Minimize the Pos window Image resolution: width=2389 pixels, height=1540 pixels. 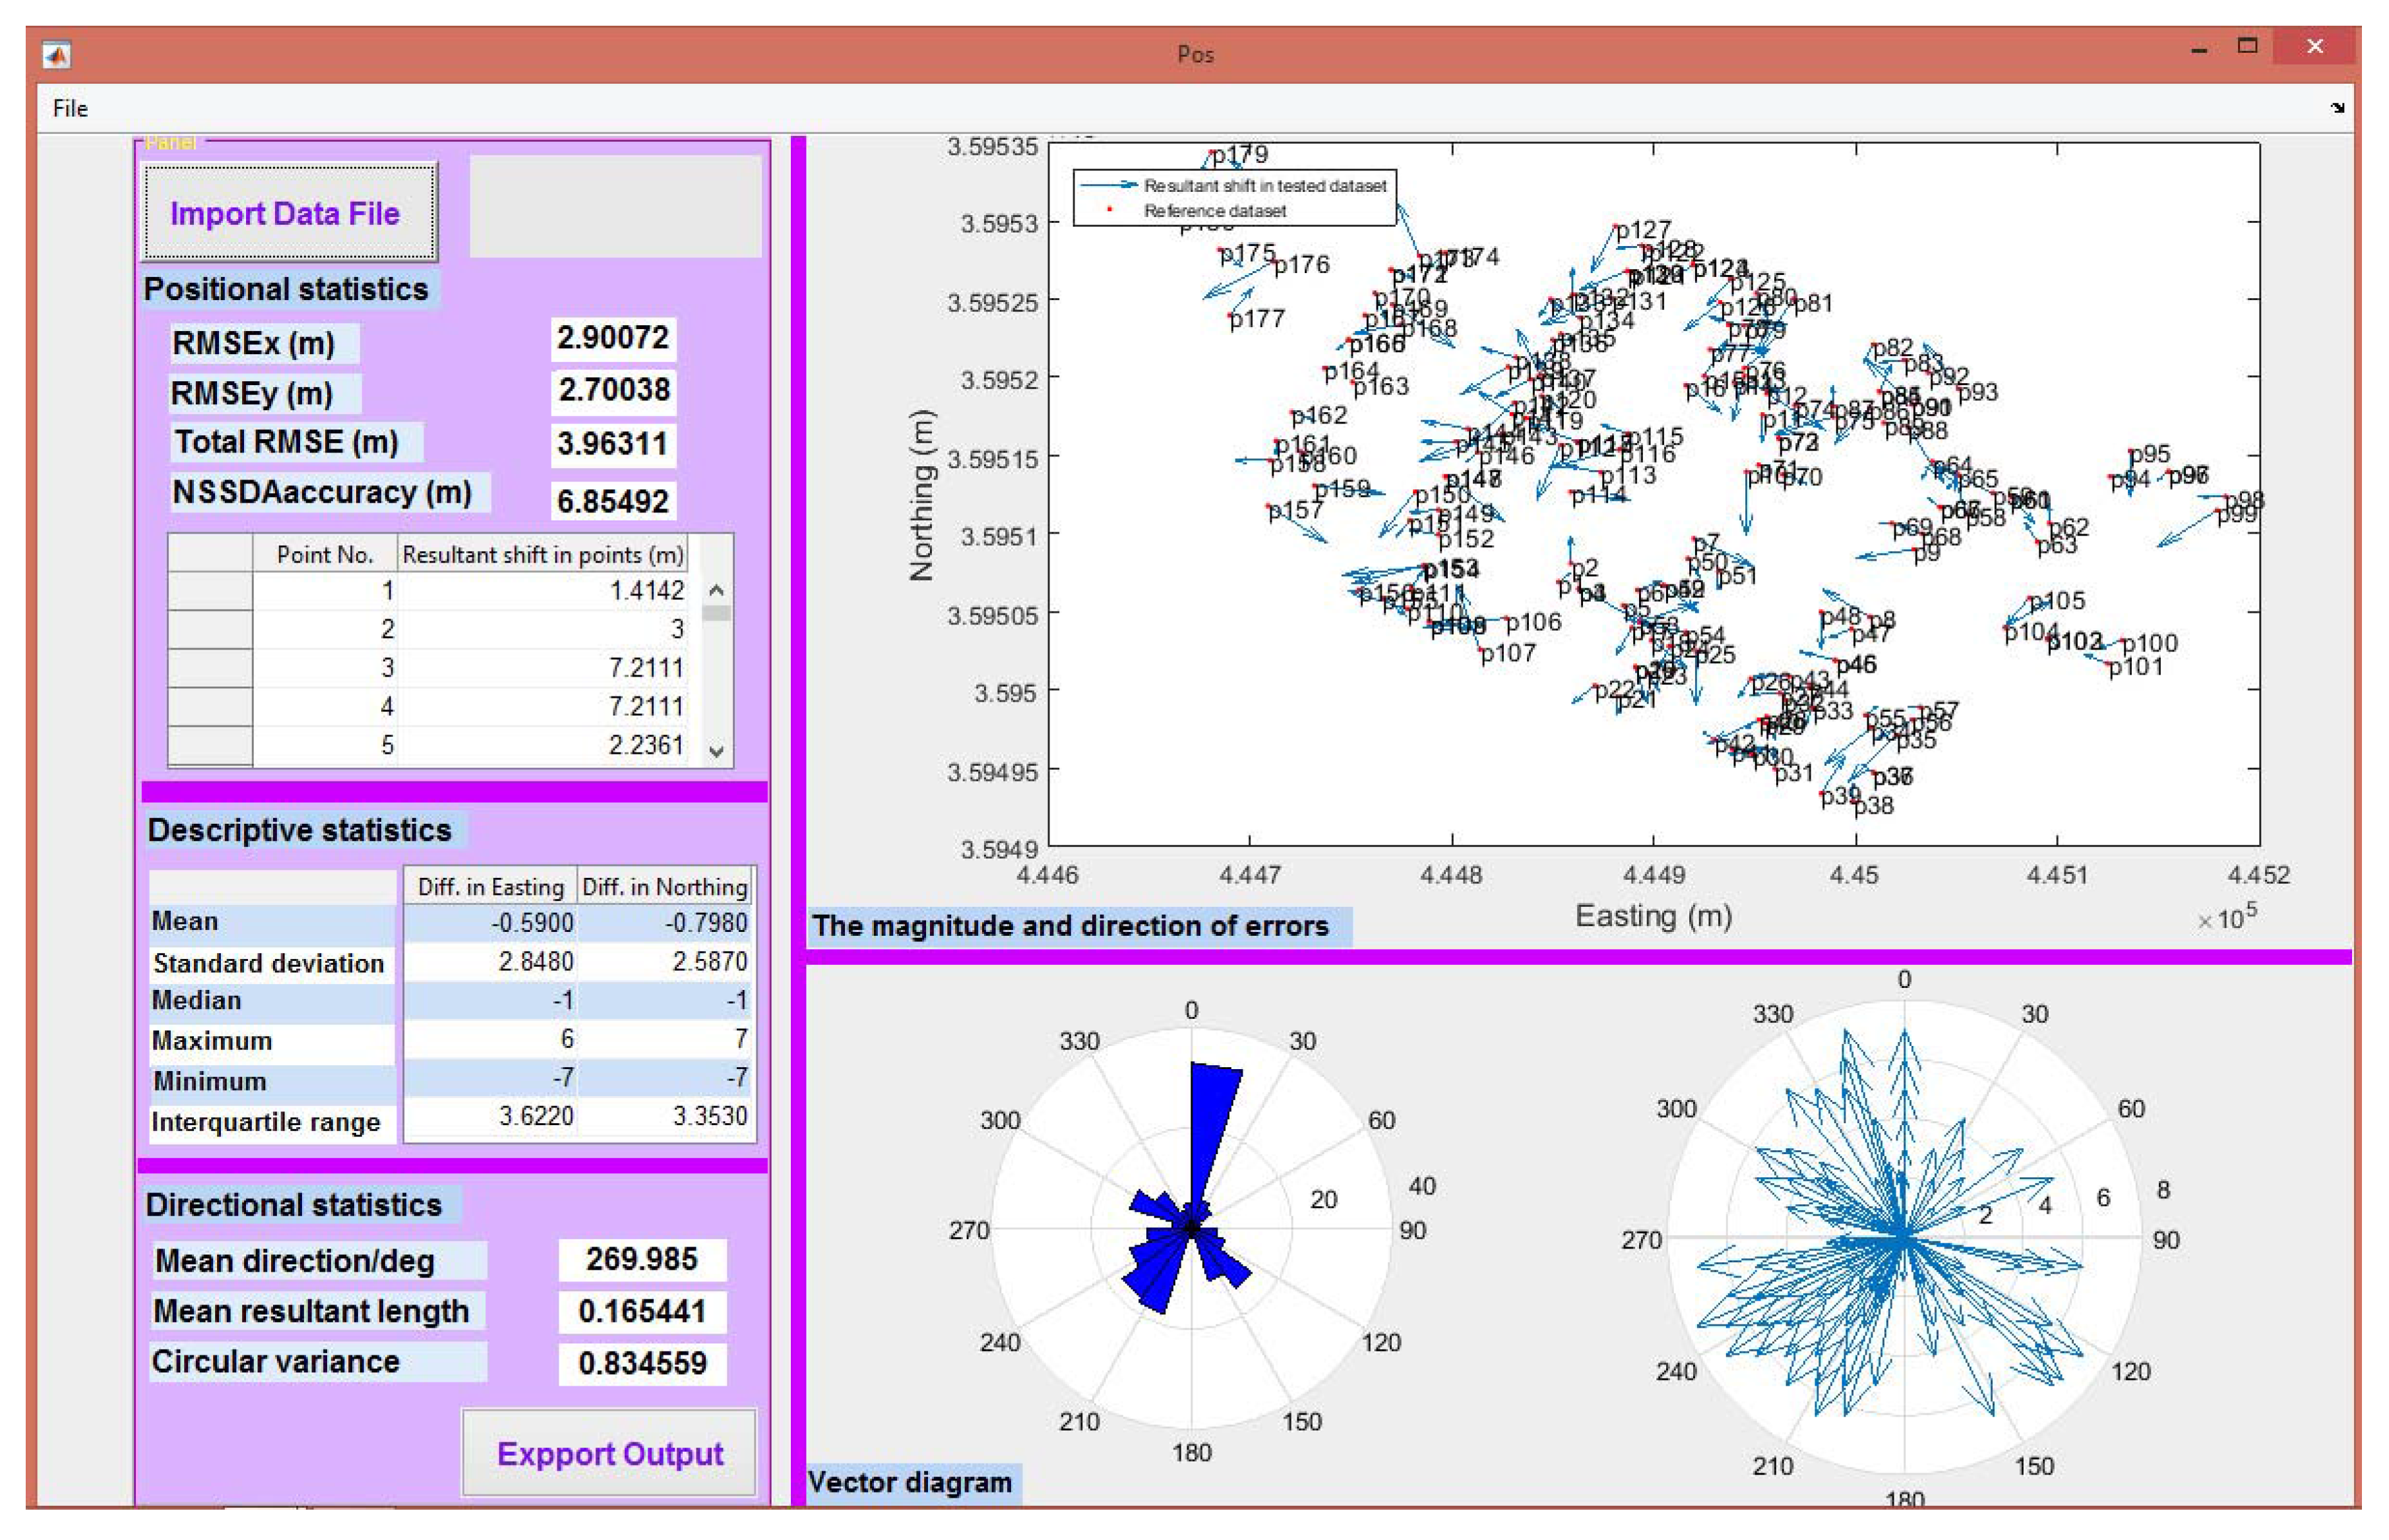pos(2198,49)
